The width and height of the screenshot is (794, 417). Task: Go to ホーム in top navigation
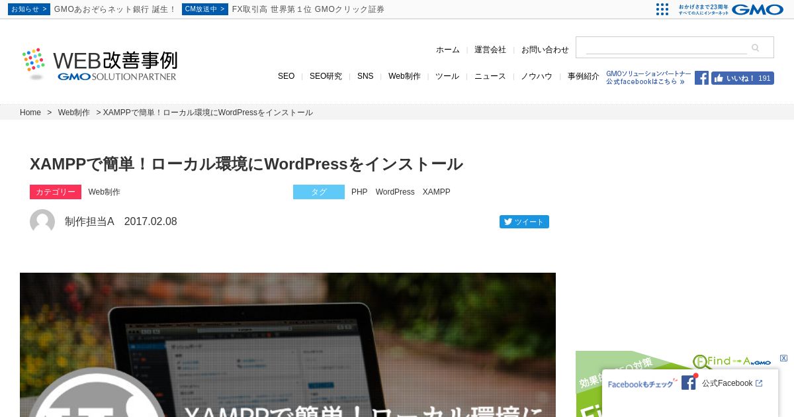pos(447,50)
